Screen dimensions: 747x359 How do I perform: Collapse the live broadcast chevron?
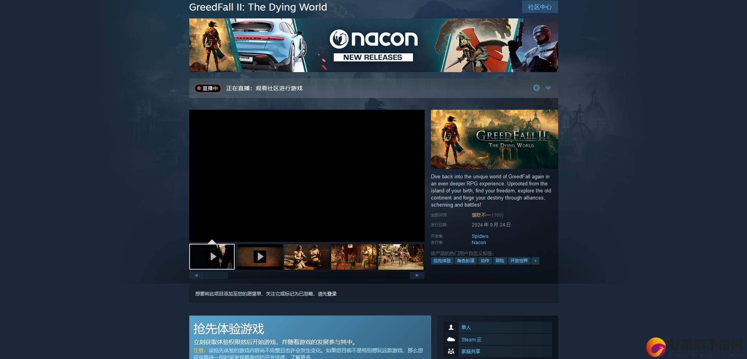pos(548,88)
